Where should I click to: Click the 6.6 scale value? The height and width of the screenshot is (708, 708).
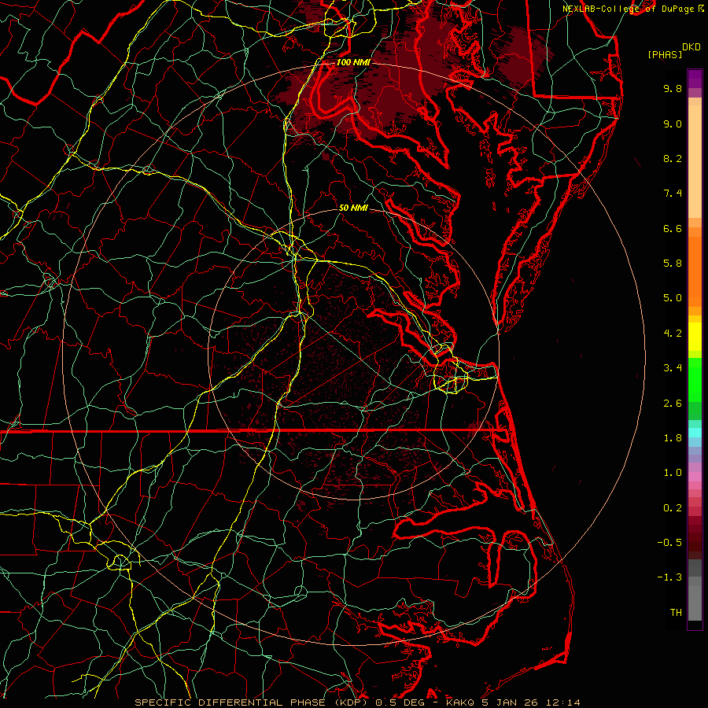tap(673, 228)
